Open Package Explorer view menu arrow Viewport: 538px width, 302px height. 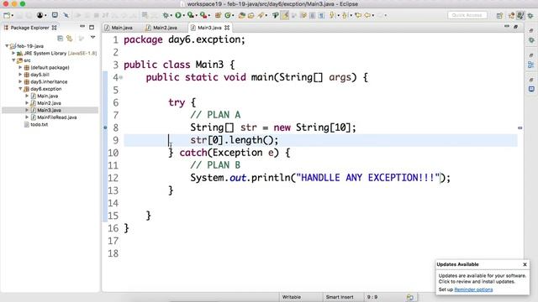click(92, 37)
